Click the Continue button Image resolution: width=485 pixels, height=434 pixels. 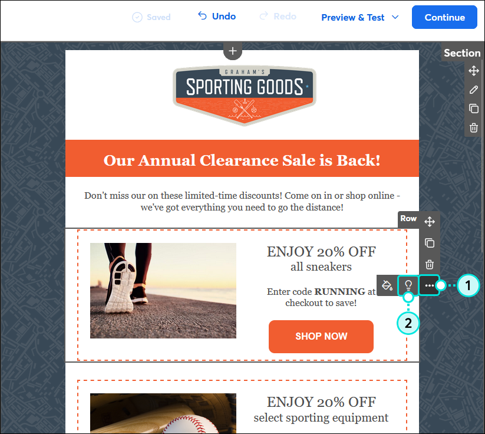point(444,17)
